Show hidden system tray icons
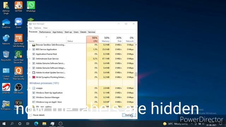The height and width of the screenshot is (127, 226). [x=192, y=124]
